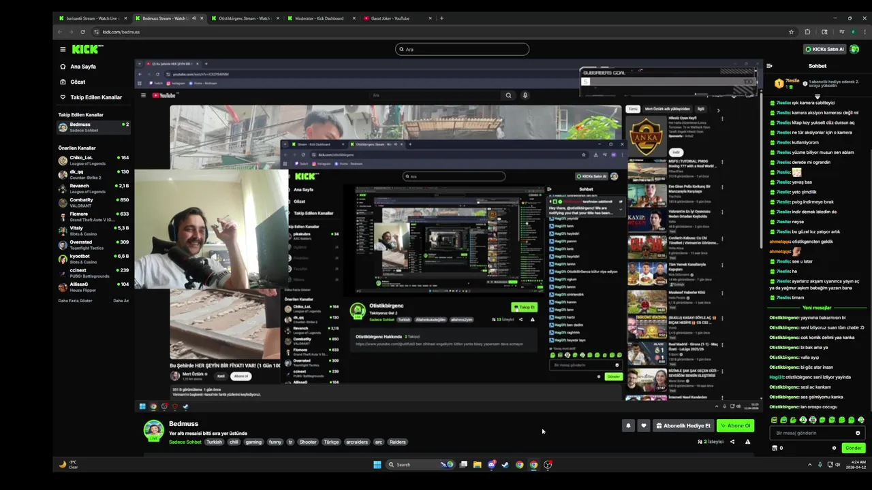
Task: Jump to Yeni mesajlar in chat
Action: click(x=816, y=308)
